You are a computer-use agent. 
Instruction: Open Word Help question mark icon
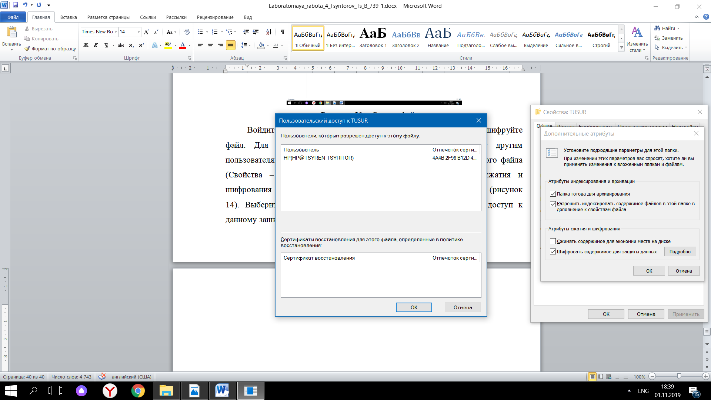pyautogui.click(x=706, y=17)
